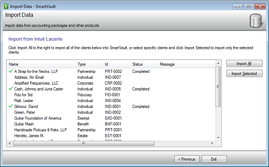The height and width of the screenshot is (167, 269).
Task: Click the Import from Intuit Lacerte heading
Action: [35, 39]
